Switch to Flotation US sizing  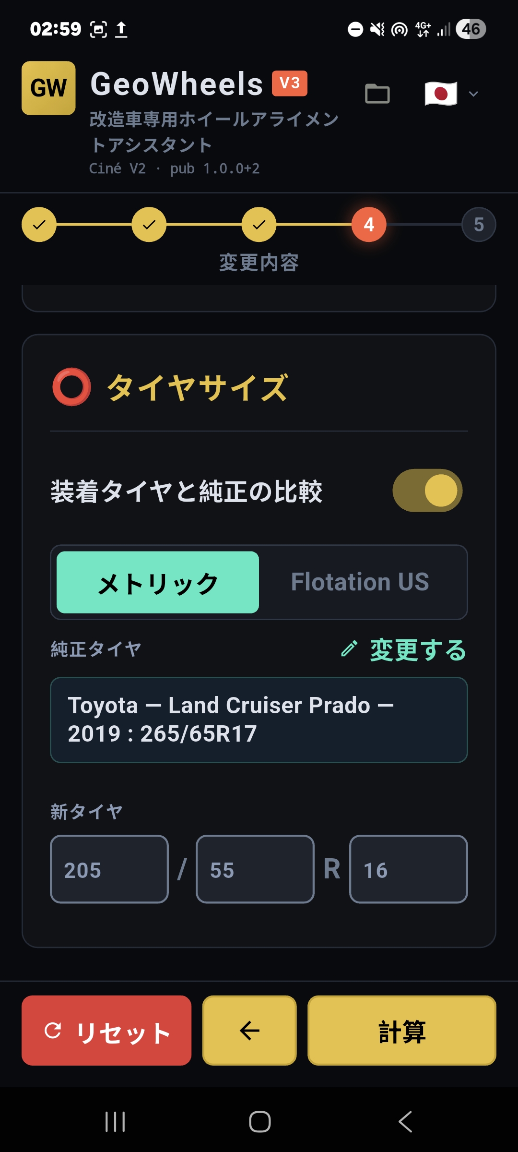click(x=360, y=582)
